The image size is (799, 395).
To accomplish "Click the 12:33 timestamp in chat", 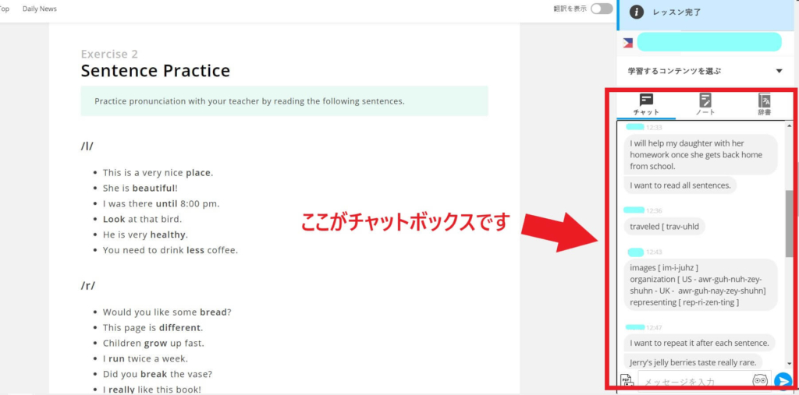I will tap(654, 127).
